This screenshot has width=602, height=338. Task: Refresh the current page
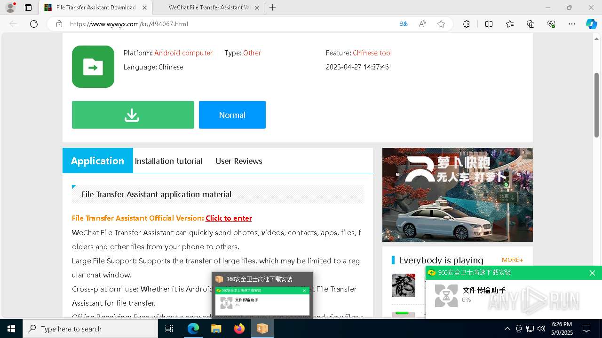34,24
